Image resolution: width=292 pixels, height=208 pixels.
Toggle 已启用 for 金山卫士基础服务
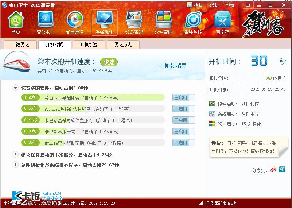coord(184,97)
